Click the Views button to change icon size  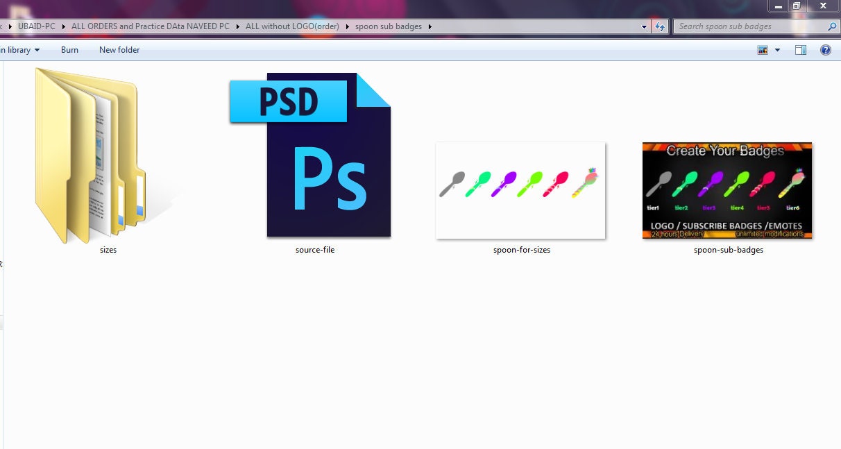762,49
